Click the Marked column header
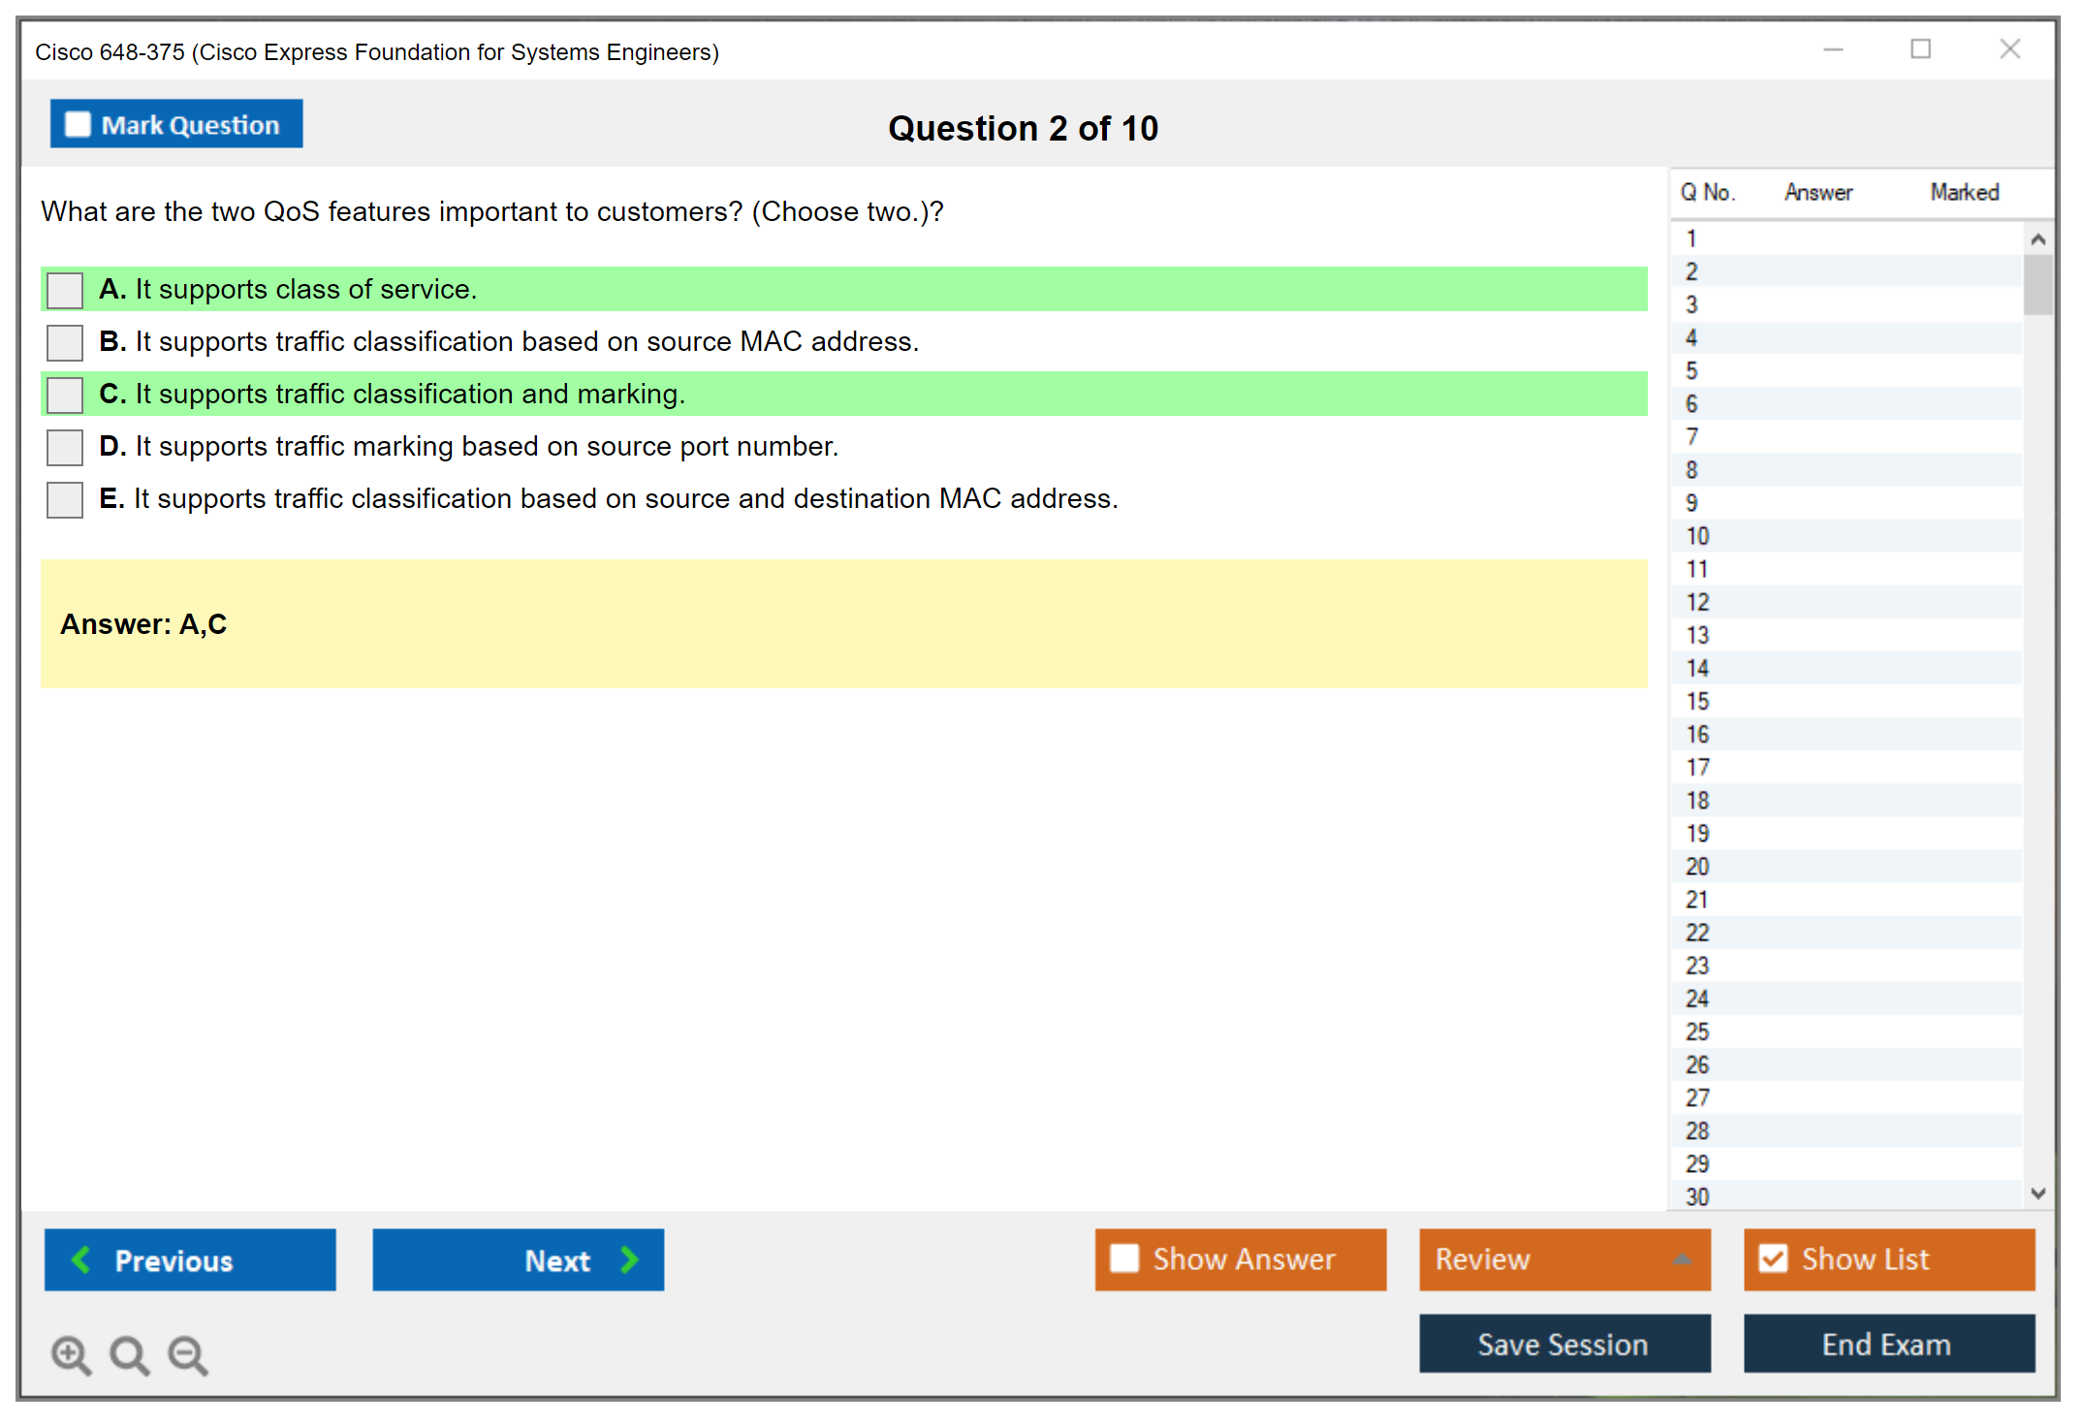The height and width of the screenshot is (1425, 2084). click(x=1964, y=192)
